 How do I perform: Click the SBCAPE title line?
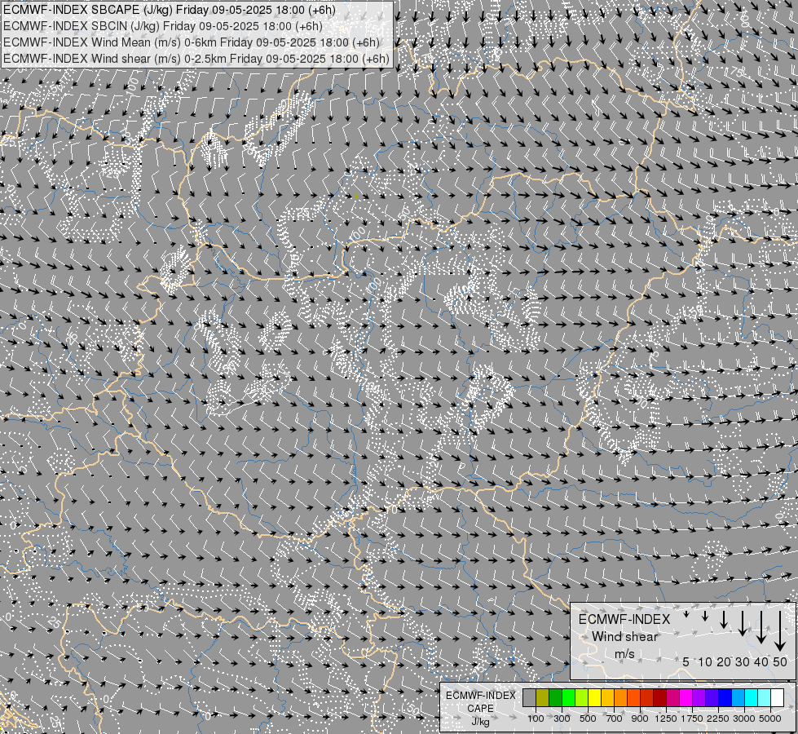(x=170, y=10)
